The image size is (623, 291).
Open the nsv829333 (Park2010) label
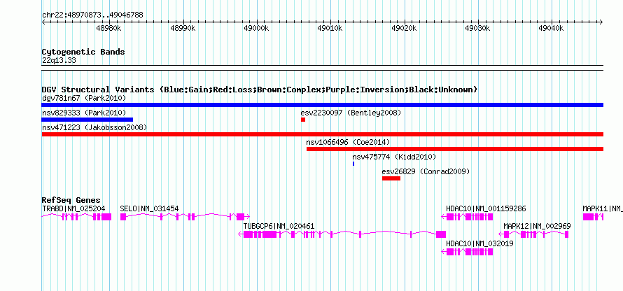coord(84,113)
